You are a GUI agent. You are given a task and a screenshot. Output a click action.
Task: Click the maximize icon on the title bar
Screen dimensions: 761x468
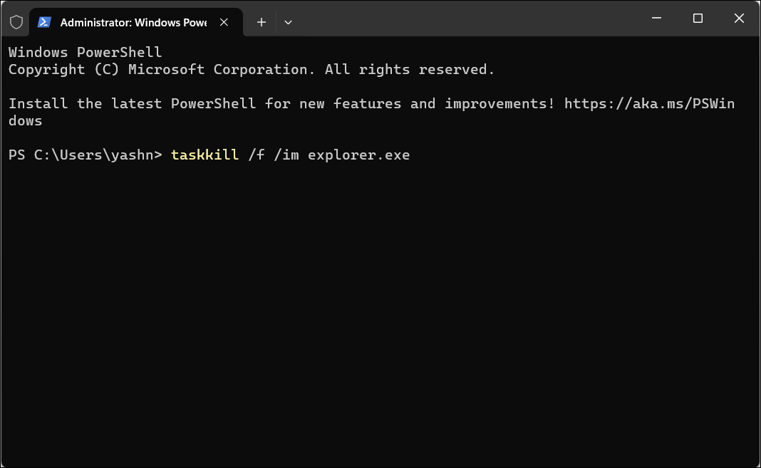(x=697, y=18)
